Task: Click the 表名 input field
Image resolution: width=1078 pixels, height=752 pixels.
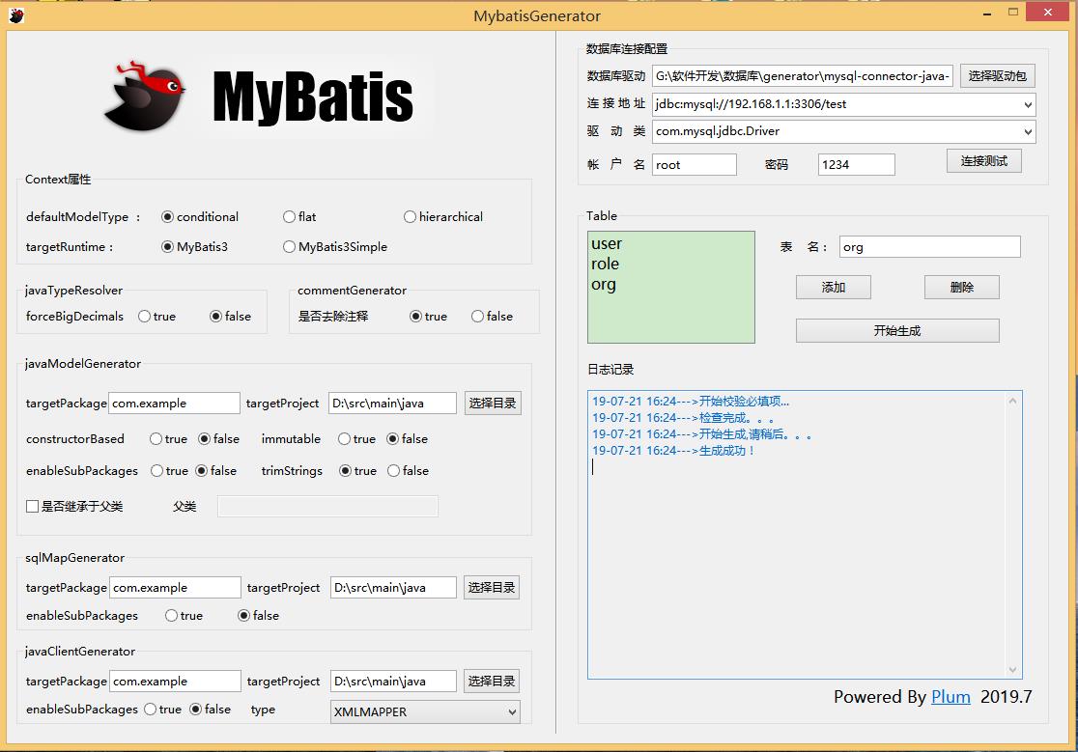Action: (x=929, y=246)
